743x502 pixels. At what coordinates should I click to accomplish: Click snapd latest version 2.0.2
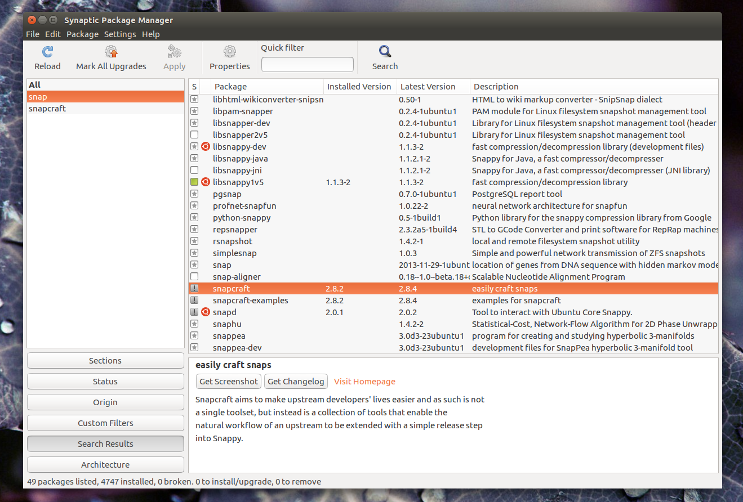pyautogui.click(x=408, y=312)
